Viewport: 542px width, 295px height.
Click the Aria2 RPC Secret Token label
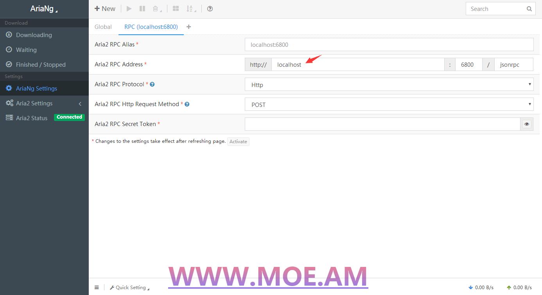point(125,124)
